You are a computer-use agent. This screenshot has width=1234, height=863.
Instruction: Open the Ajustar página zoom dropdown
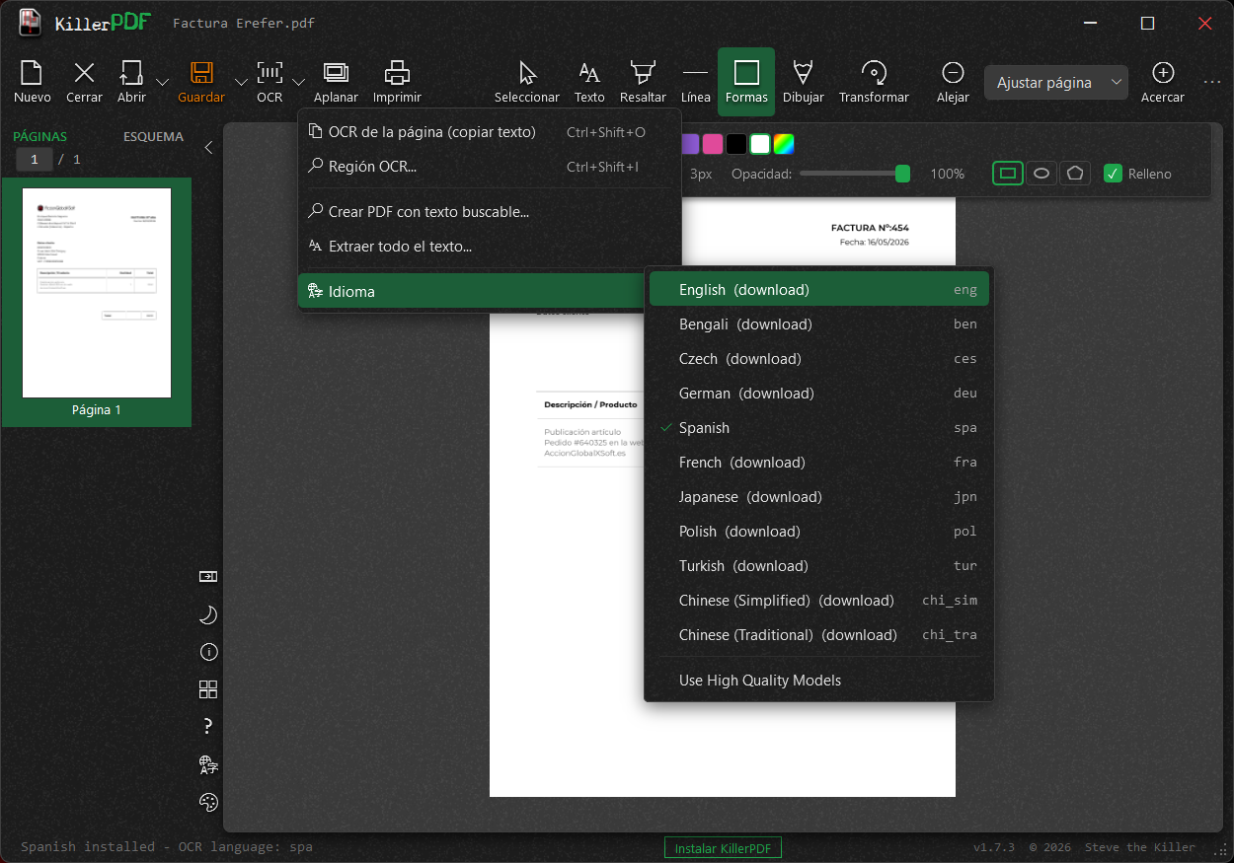1055,83
